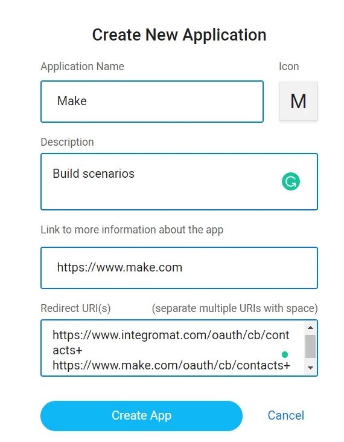Click the Redirect URI scrollbar up arrow

point(310,327)
